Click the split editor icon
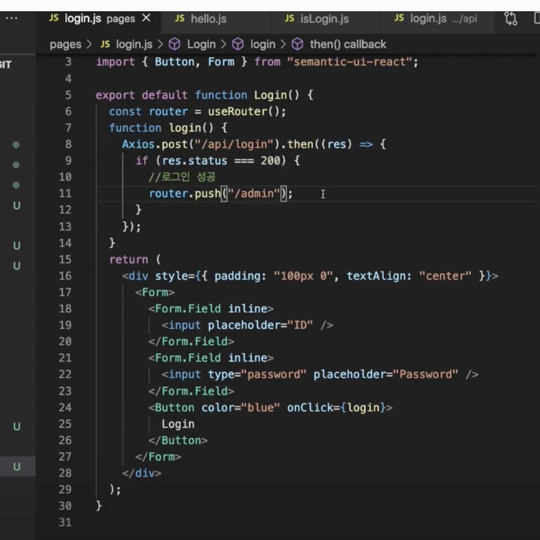 point(537,18)
